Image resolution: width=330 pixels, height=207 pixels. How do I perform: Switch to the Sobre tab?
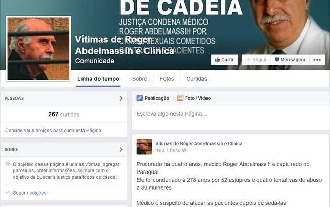pyautogui.click(x=140, y=79)
